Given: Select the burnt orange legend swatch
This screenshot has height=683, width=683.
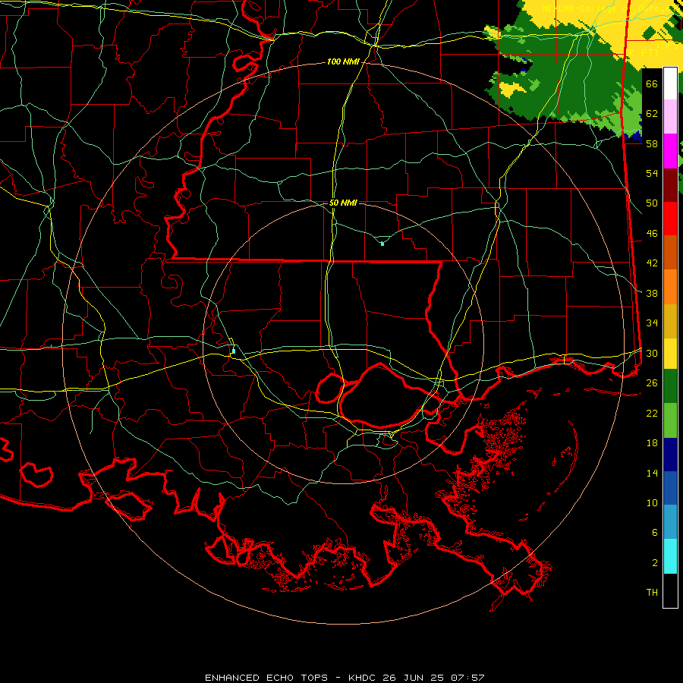Looking at the screenshot, I should click(670, 253).
